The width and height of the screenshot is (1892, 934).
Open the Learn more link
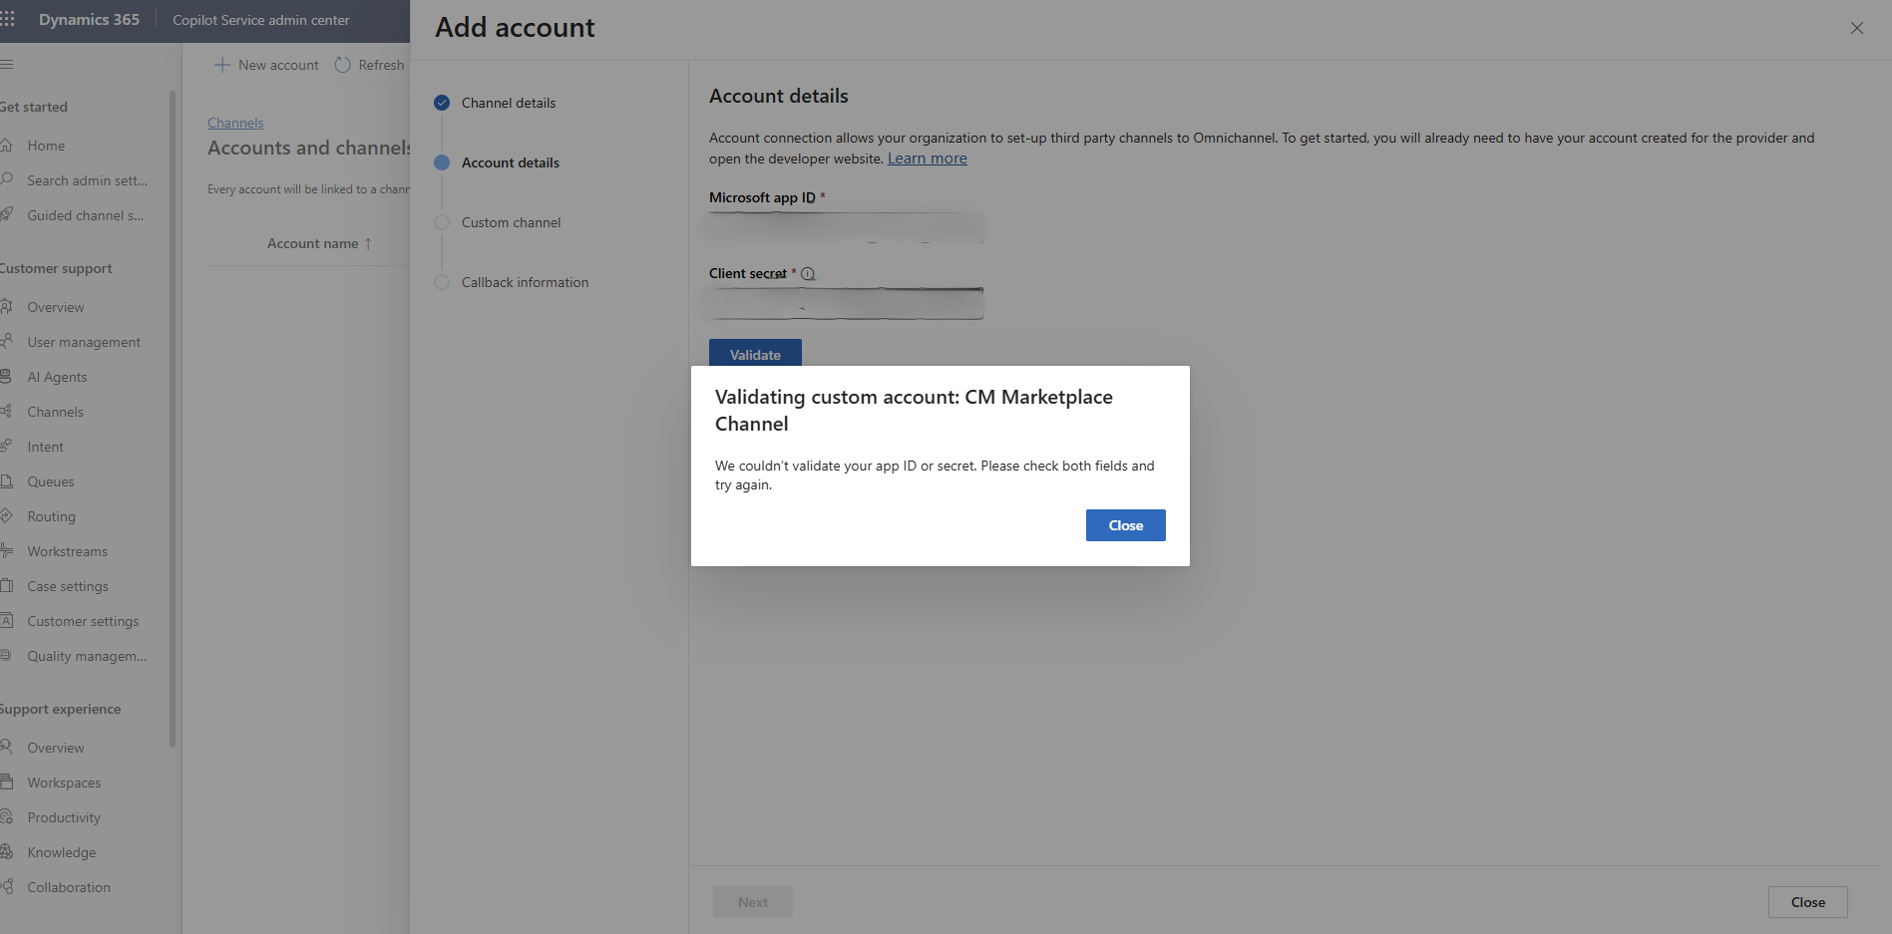click(928, 158)
